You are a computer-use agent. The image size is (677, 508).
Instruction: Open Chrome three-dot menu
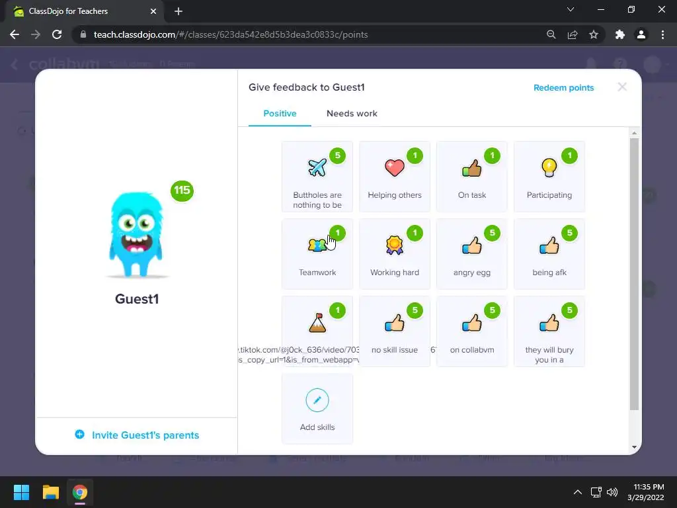(x=662, y=34)
